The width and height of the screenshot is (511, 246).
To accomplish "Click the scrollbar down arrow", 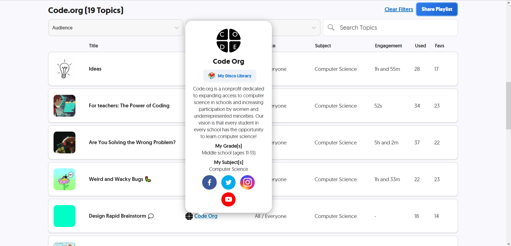I will coord(508,244).
